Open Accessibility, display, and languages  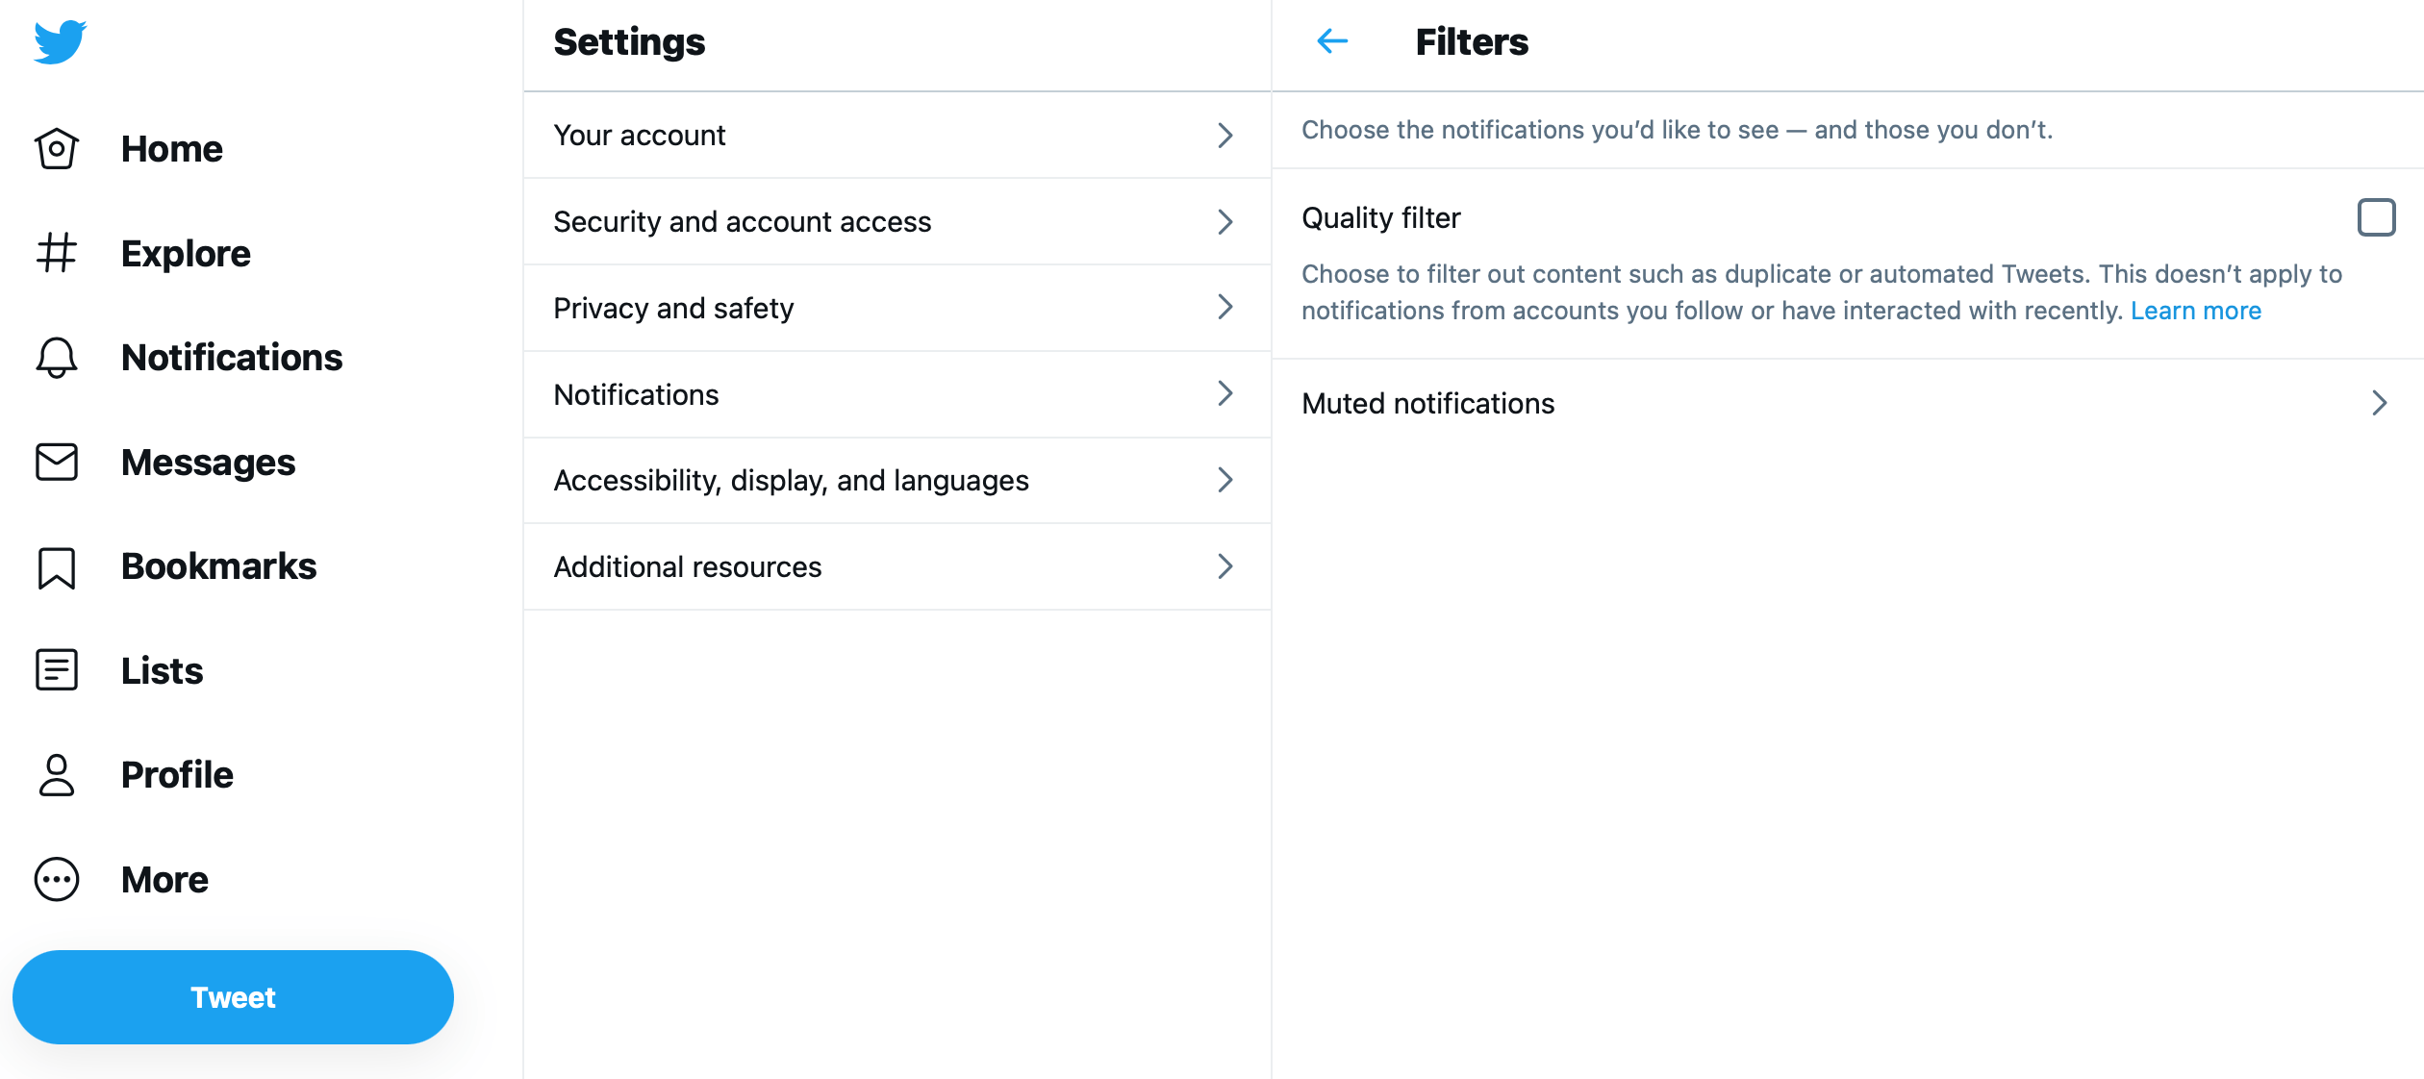tap(791, 481)
